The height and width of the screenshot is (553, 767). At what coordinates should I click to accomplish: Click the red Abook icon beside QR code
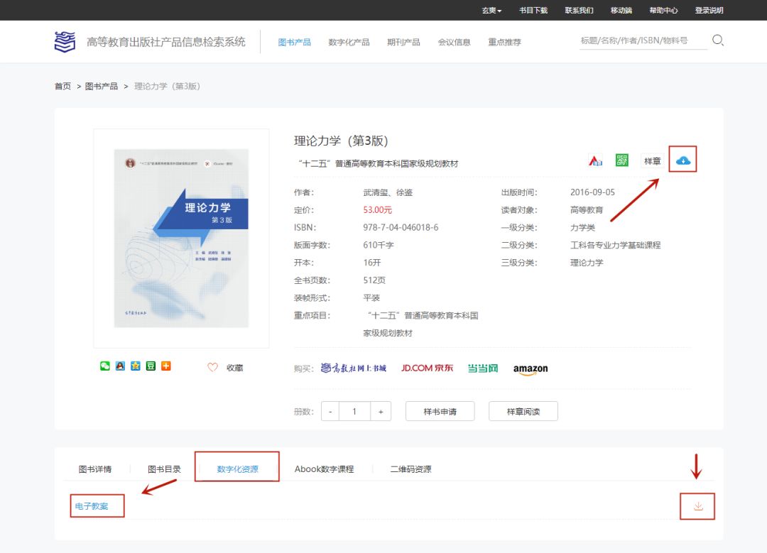[x=595, y=160]
